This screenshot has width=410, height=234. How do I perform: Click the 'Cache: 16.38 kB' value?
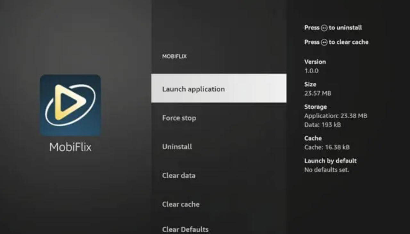tap(327, 147)
